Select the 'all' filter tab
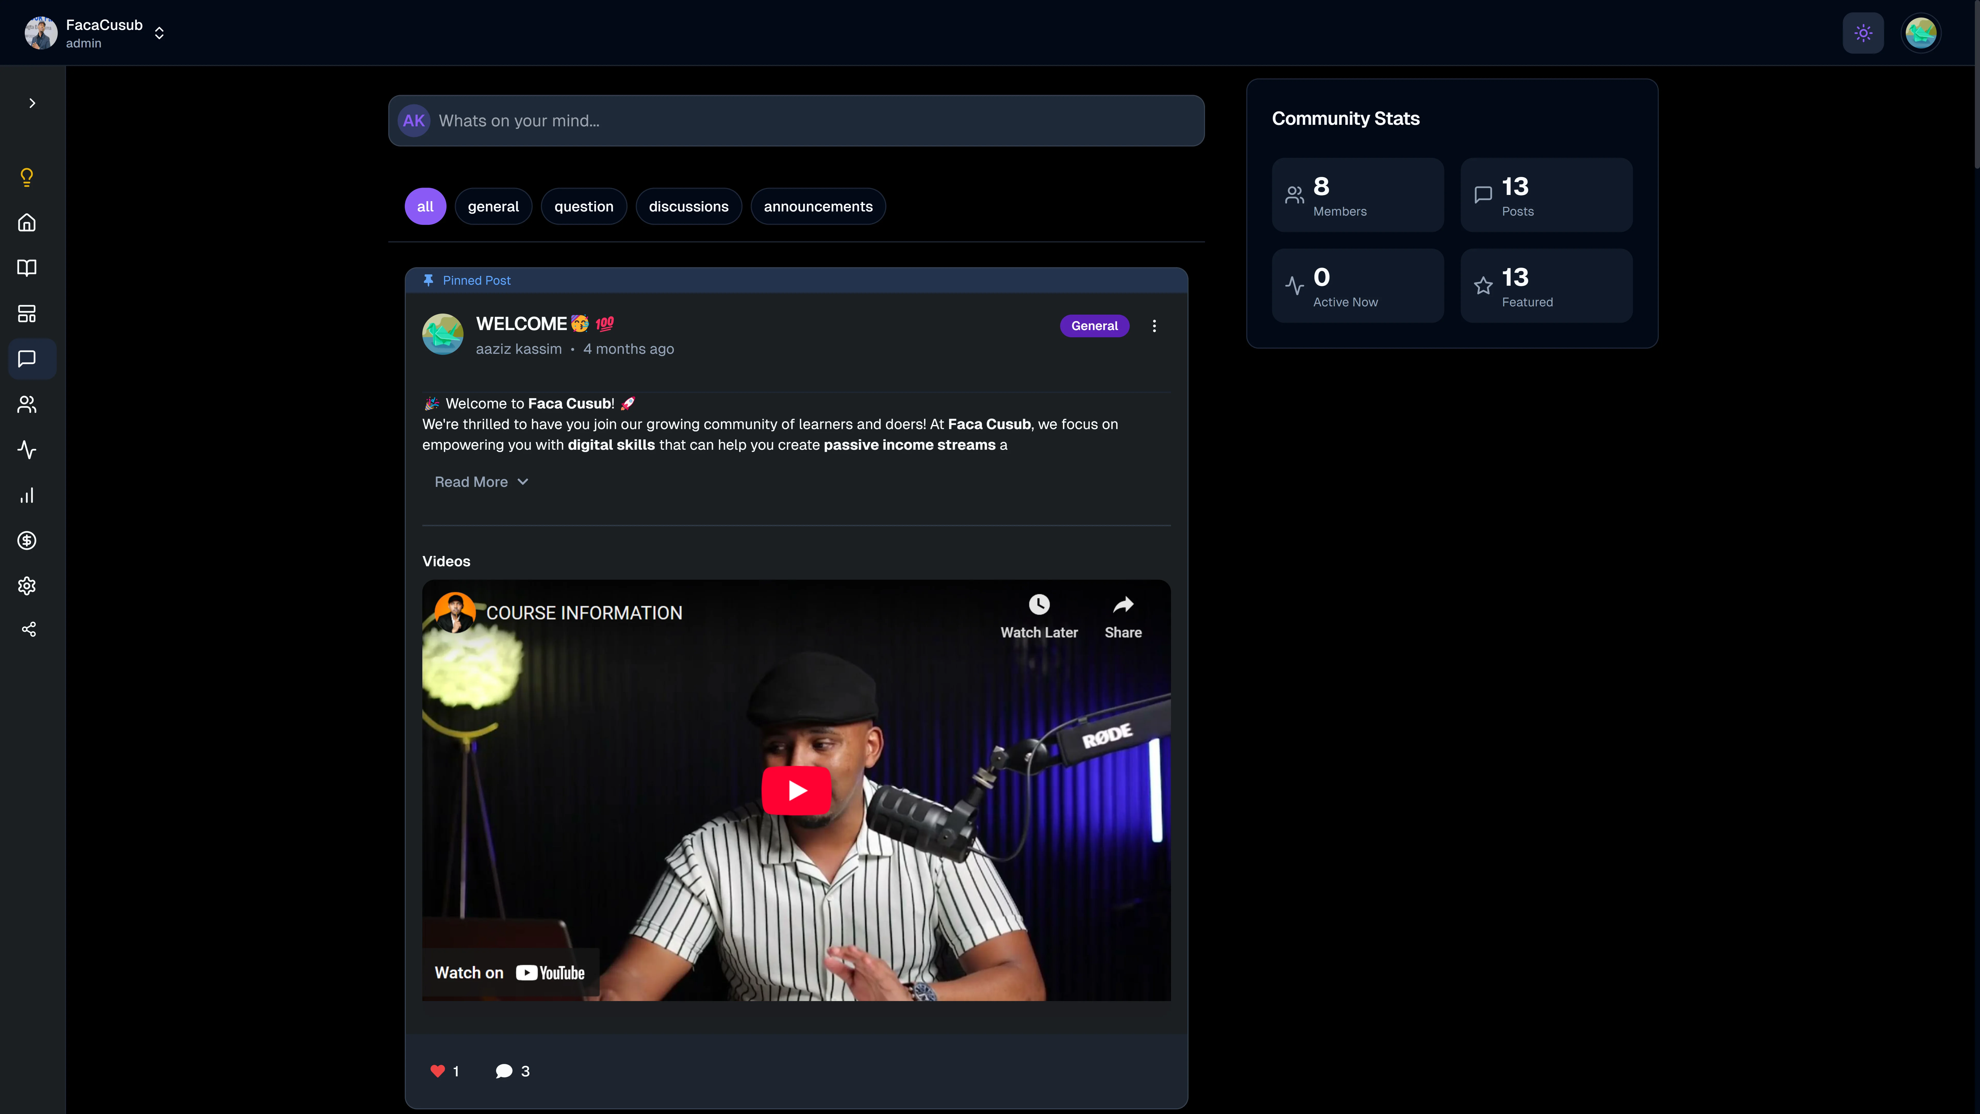Image resolution: width=1980 pixels, height=1114 pixels. (425, 207)
